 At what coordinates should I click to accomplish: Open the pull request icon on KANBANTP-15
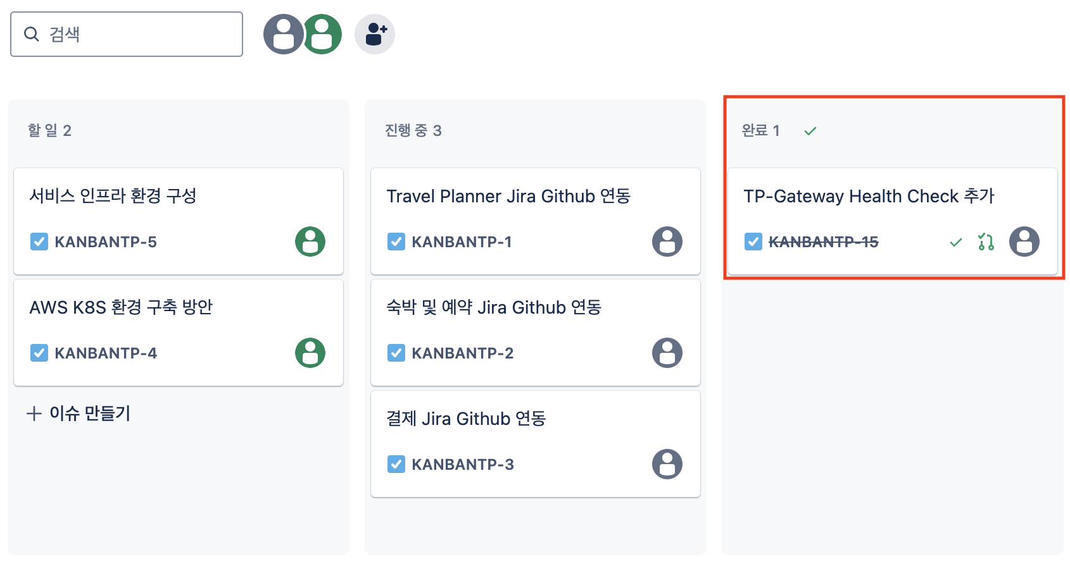click(x=986, y=242)
